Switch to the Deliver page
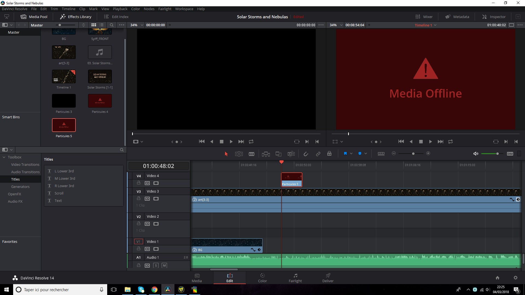Screen dimensions: 525x295 coord(328,278)
